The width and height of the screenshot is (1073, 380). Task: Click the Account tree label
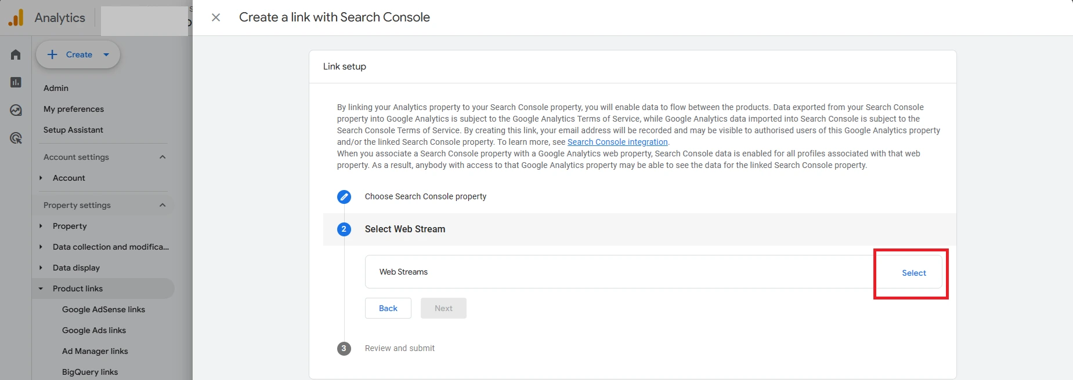click(69, 178)
